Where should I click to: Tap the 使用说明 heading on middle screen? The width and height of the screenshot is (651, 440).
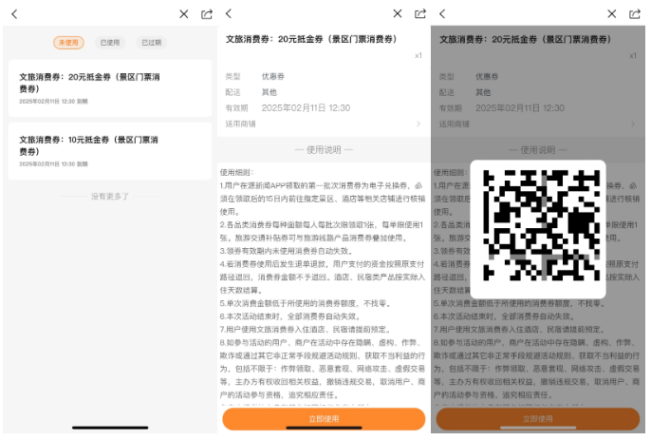pyautogui.click(x=324, y=150)
